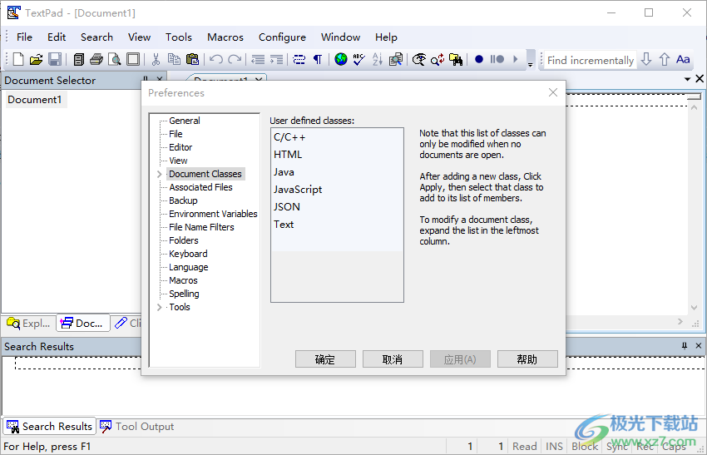Open the Macros menu
The image size is (707, 455).
225,37
